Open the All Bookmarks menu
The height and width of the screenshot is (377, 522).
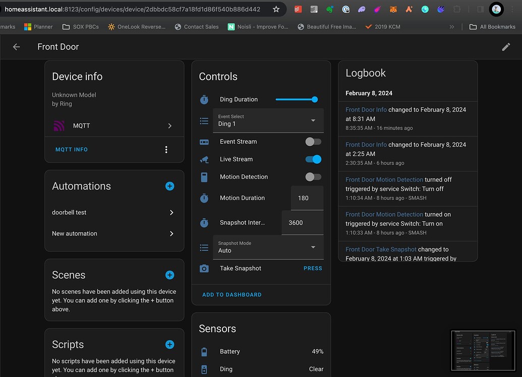click(492, 26)
